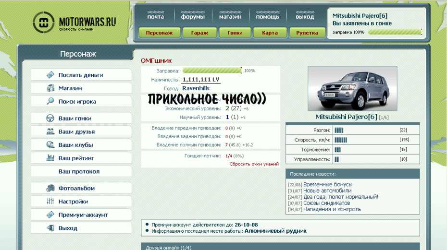Open the Новые автомобили news item
Image resolution: width=447 pixels, height=250 pixels.
coord(327,190)
